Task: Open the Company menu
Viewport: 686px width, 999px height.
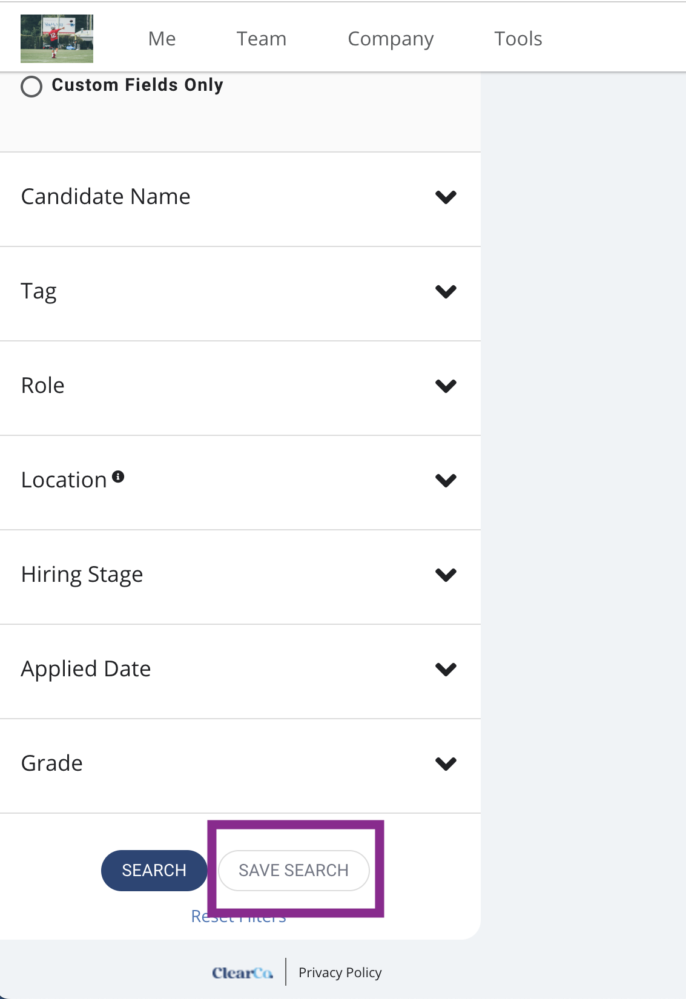Action: pos(391,39)
